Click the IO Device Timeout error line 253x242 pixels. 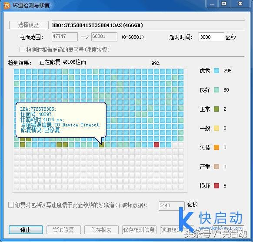(61, 125)
